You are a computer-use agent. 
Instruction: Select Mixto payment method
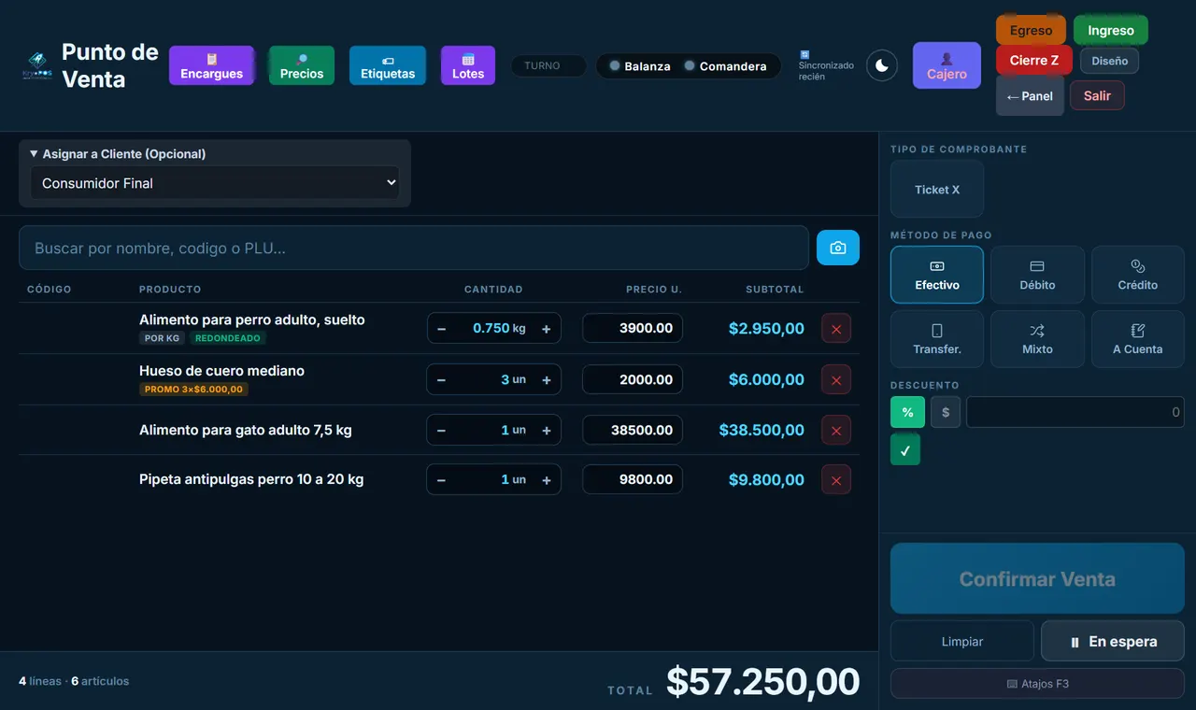[x=1037, y=339]
